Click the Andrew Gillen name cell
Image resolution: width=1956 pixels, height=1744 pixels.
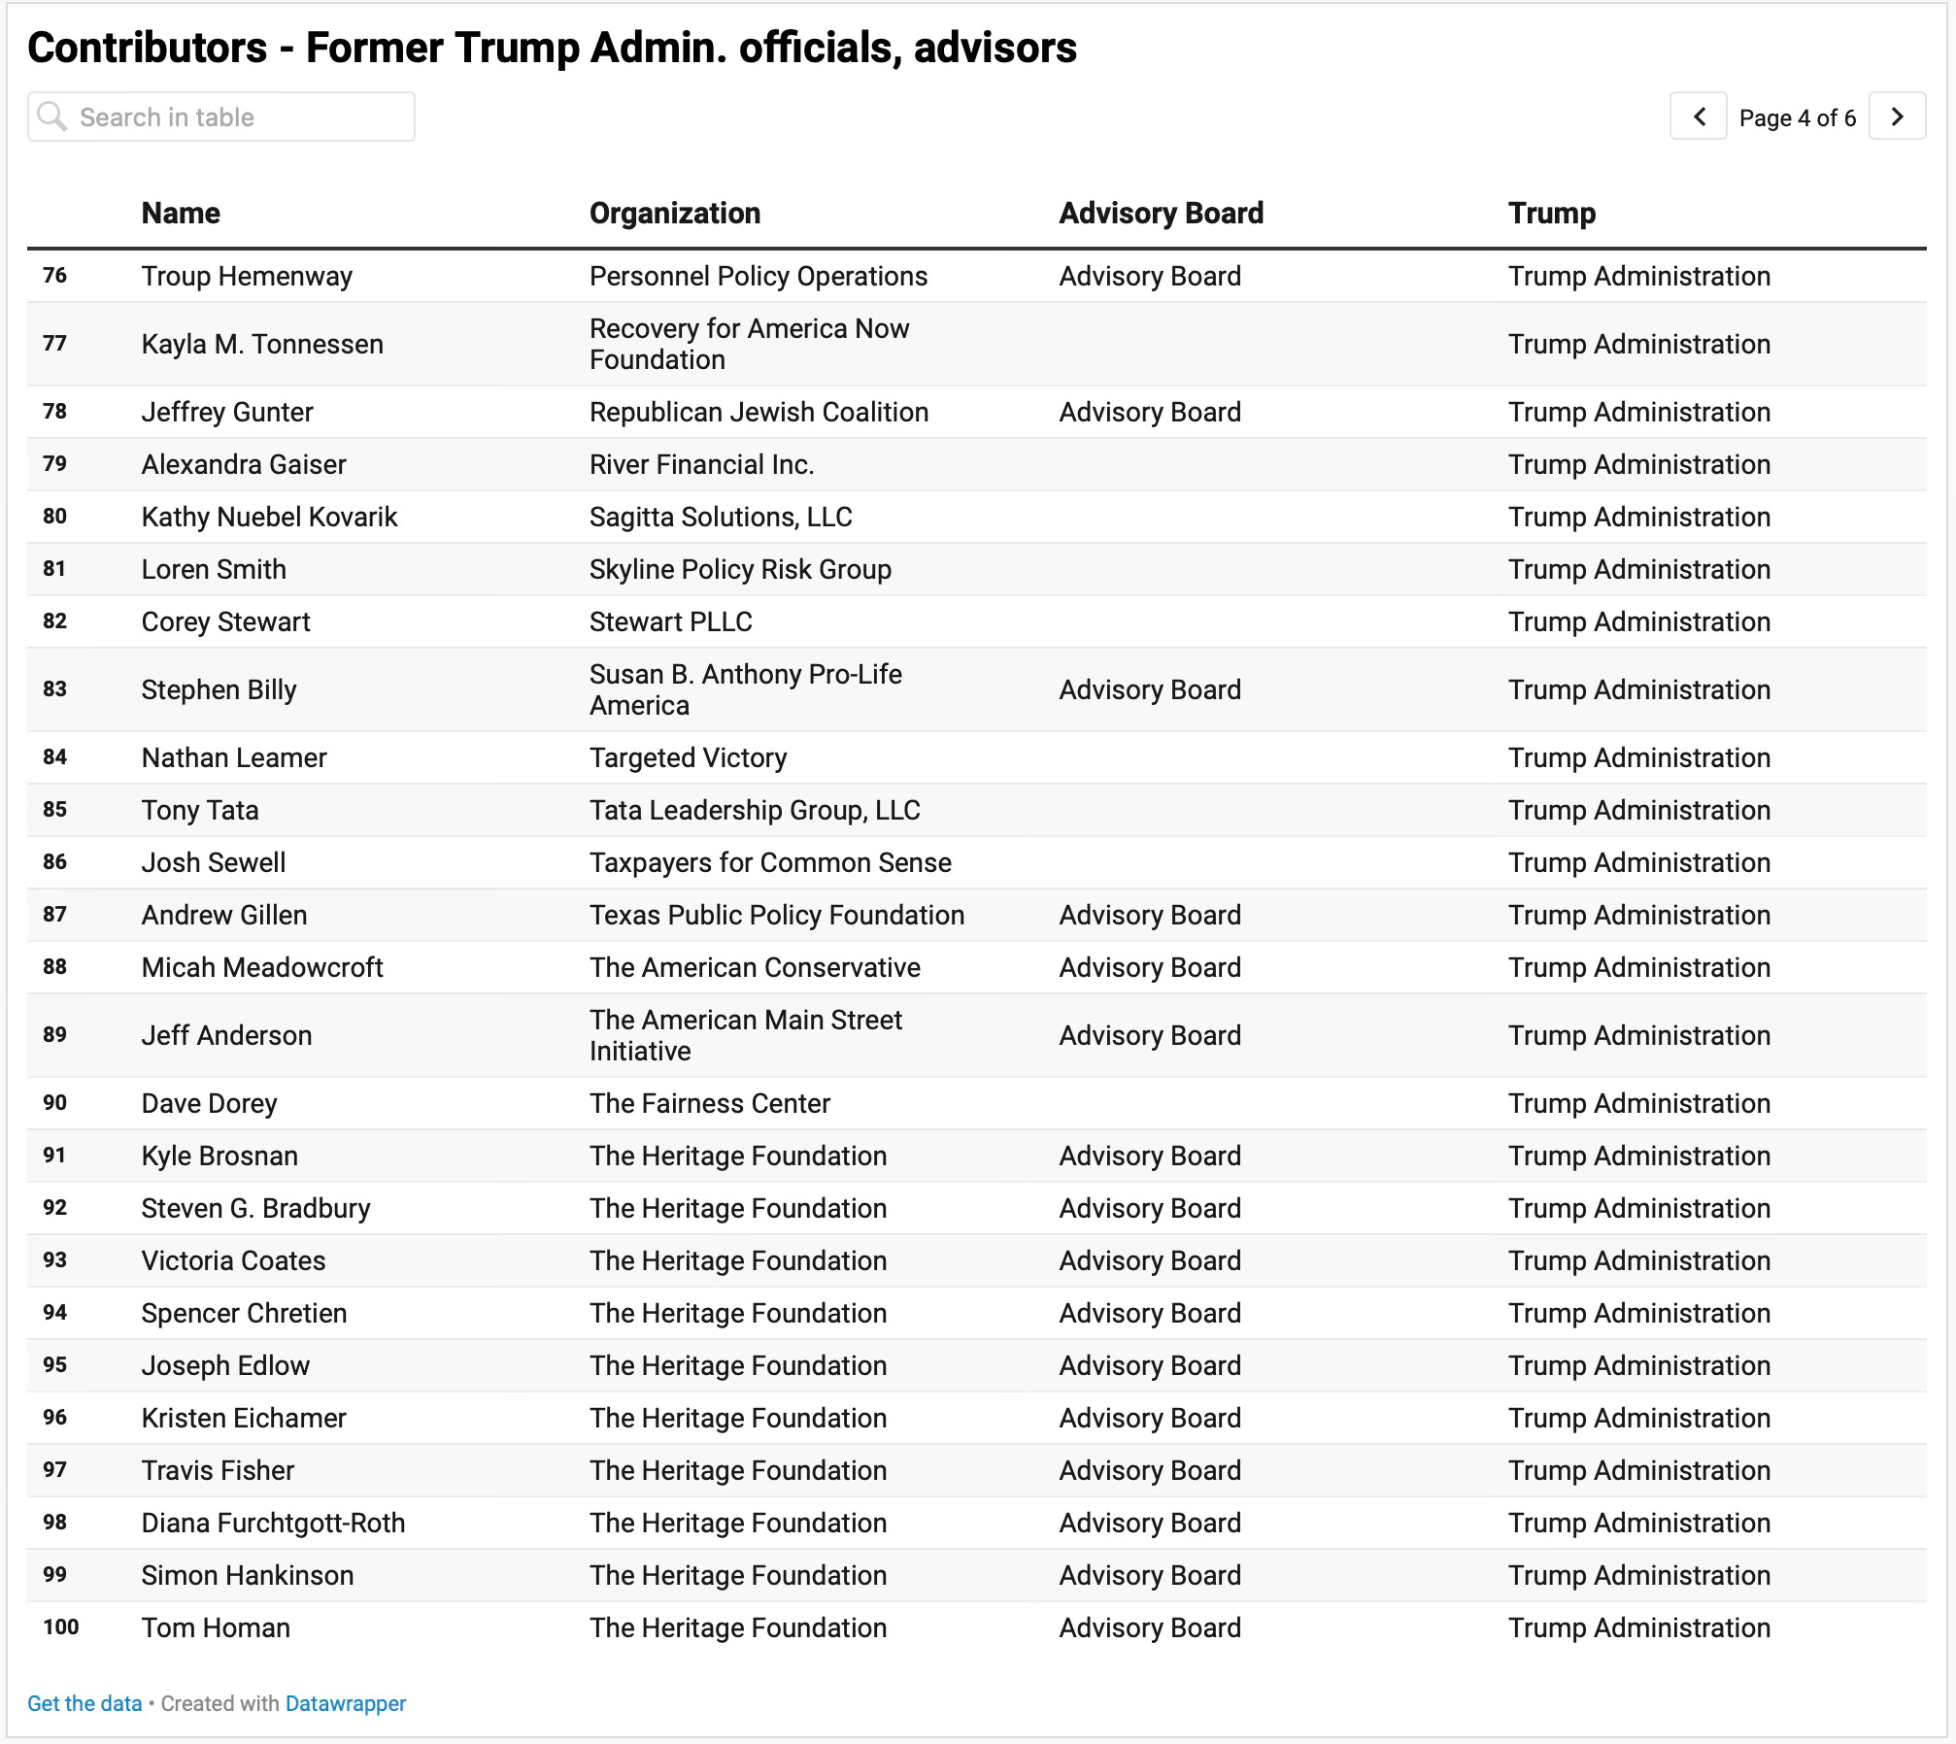(224, 915)
